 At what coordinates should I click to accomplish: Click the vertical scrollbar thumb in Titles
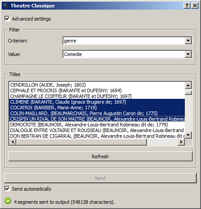(188, 93)
